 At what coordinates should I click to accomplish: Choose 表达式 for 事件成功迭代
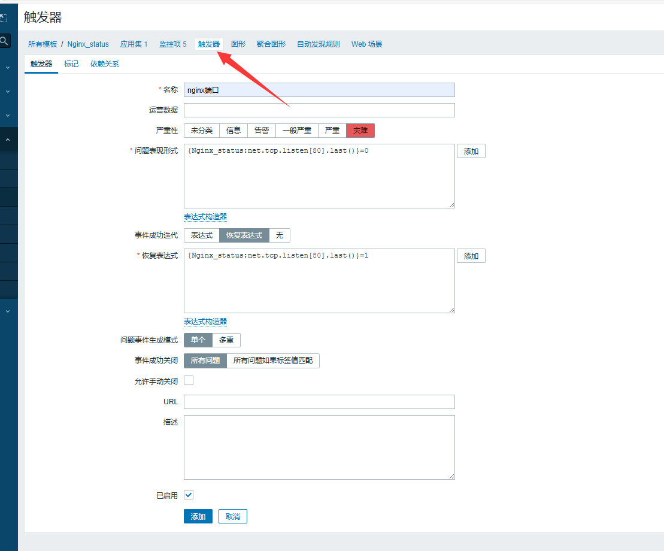pyautogui.click(x=202, y=235)
